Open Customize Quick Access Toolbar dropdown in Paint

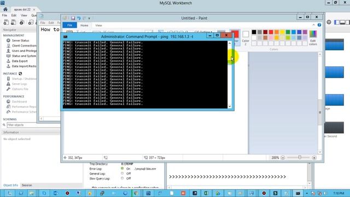coord(89,18)
